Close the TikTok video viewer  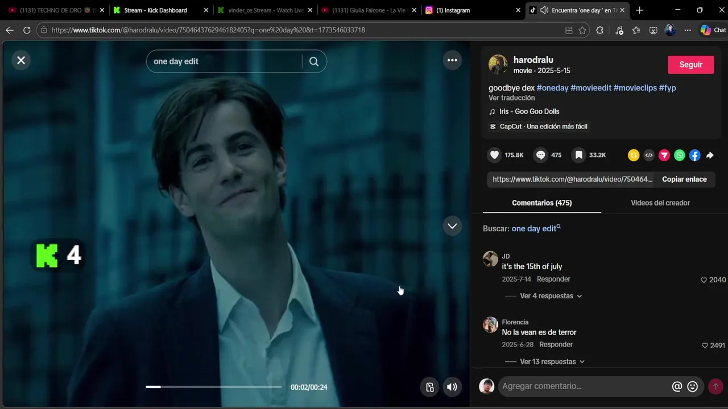pos(21,60)
